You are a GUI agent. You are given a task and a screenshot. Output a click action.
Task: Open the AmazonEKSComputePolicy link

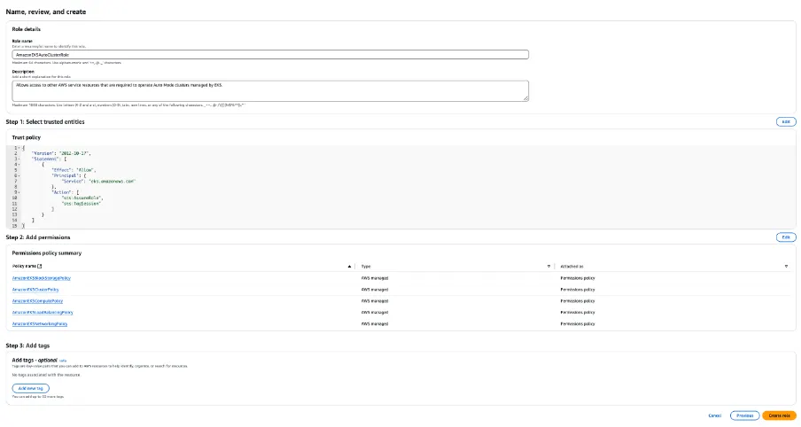point(37,301)
